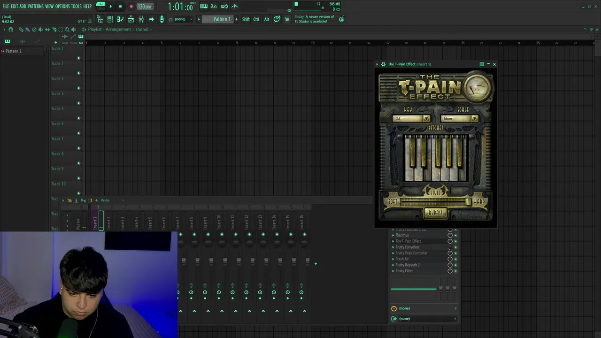Click the Ctrl modifier button

click(256, 19)
